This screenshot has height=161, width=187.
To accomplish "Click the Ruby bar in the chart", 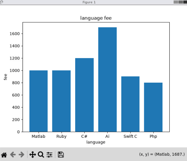I will tap(61, 101).
